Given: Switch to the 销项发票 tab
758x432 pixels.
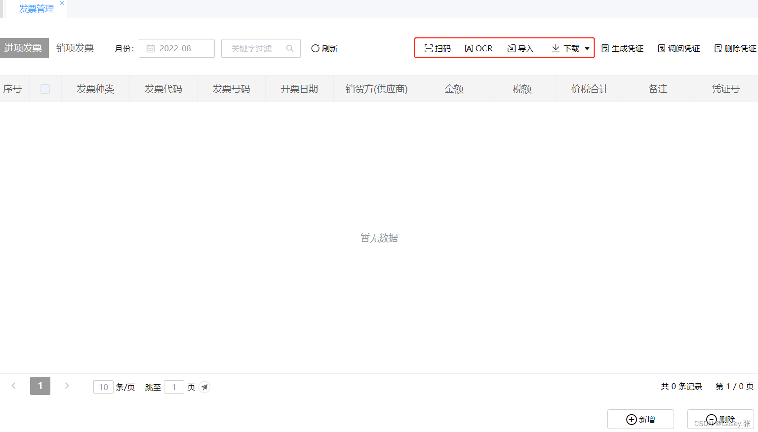Looking at the screenshot, I should click(75, 48).
